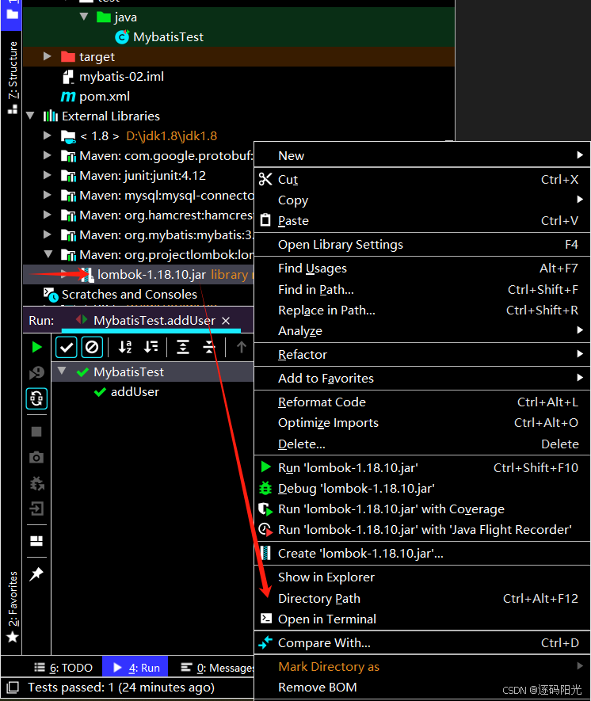591x701 pixels.
Task: Expand Maven: com.google.protobuf library
Action: [47, 155]
